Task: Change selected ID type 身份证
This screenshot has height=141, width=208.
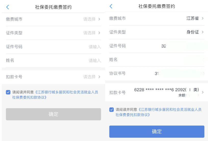Action: [x=192, y=32]
